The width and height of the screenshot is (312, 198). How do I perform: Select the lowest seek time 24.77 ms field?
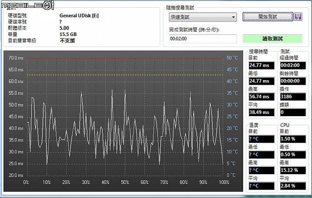(261, 81)
